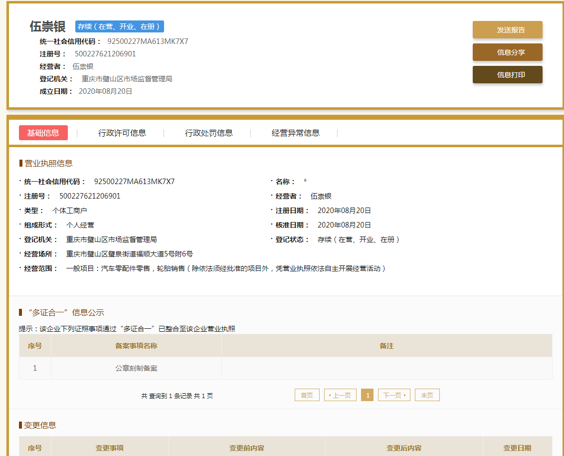
Task: Open the 行政处罚信息 tab
Action: click(x=208, y=133)
